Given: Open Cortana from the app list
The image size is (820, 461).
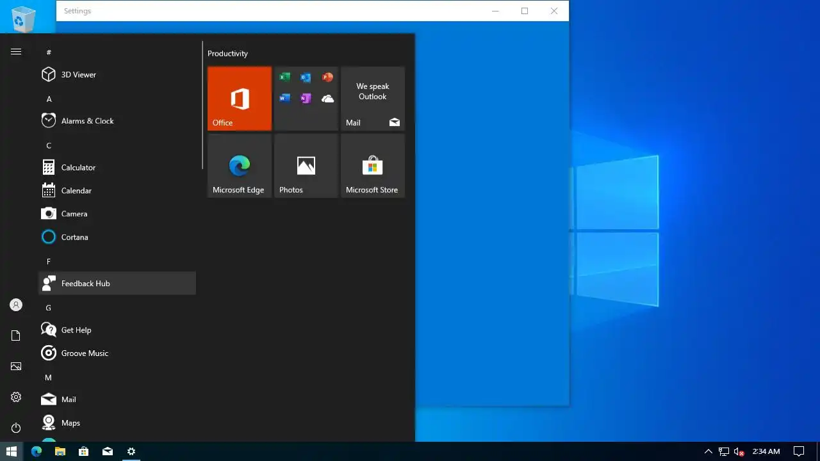Looking at the screenshot, I should [117, 237].
